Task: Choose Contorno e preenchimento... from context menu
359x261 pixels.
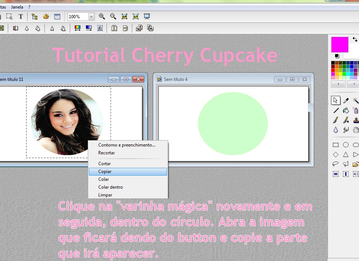Action: [x=128, y=145]
